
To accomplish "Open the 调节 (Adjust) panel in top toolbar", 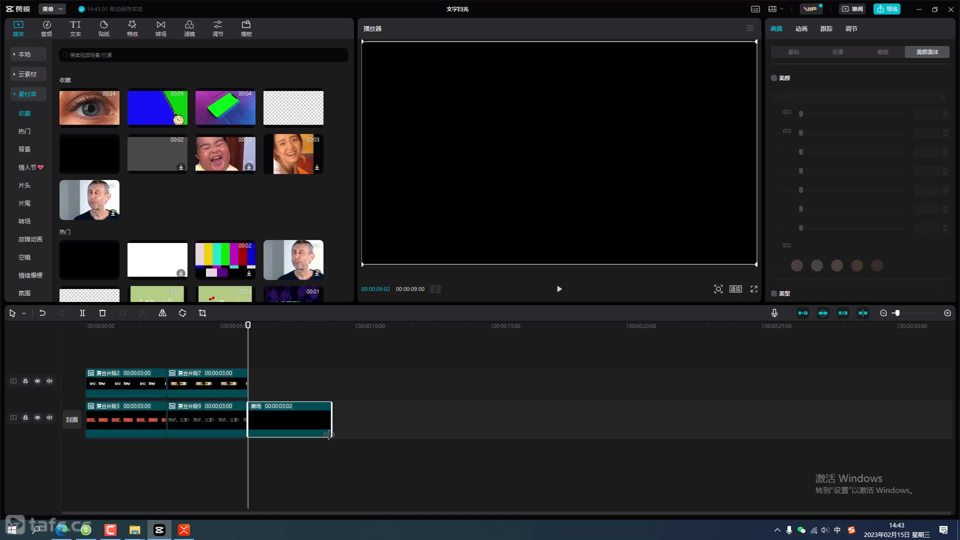I will click(217, 28).
